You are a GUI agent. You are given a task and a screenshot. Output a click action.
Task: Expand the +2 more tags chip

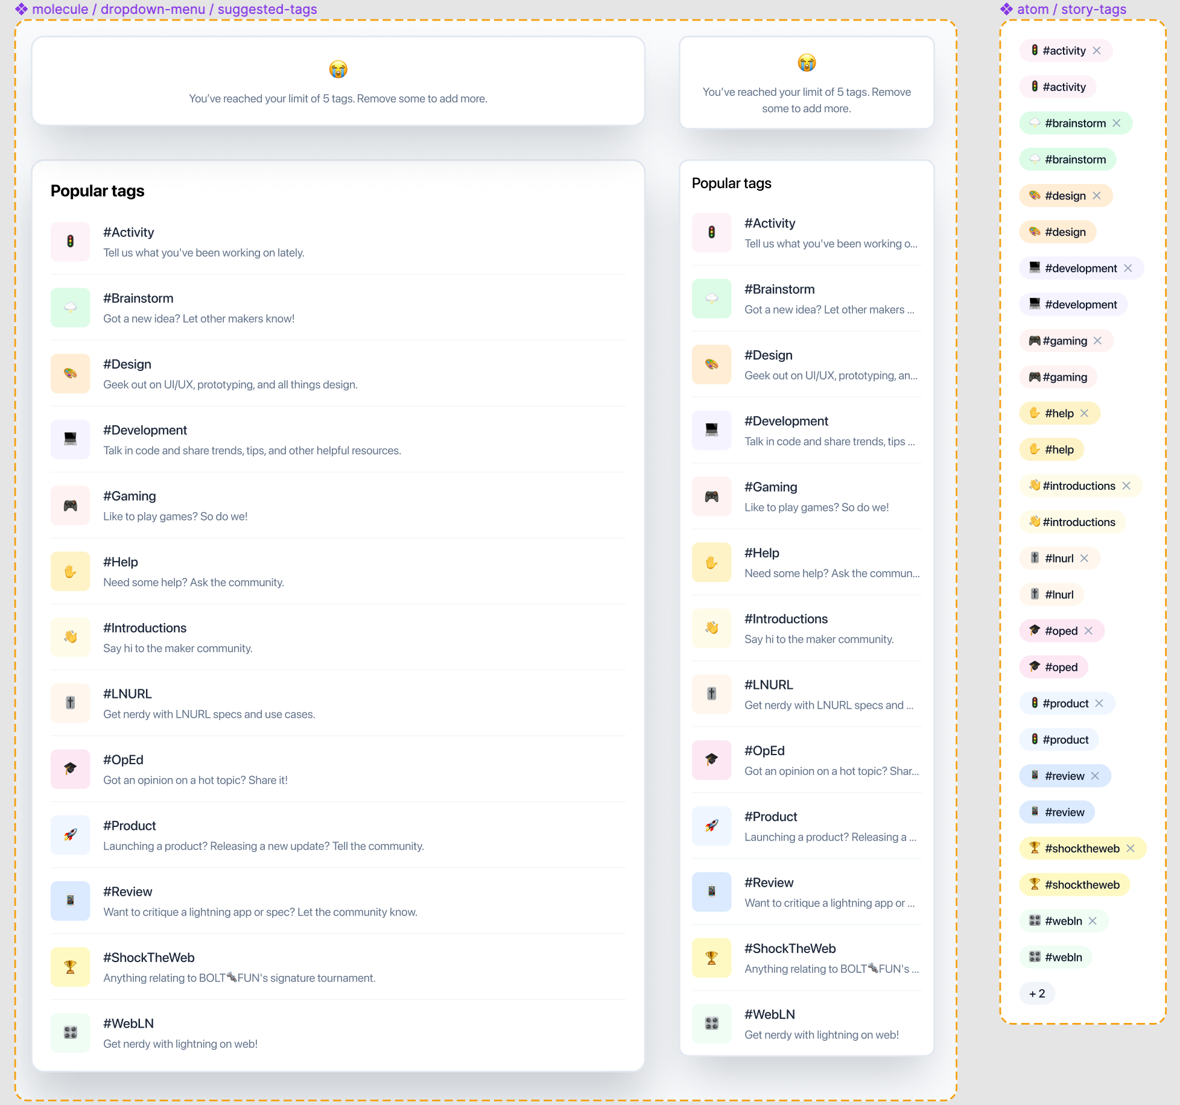point(1037,993)
